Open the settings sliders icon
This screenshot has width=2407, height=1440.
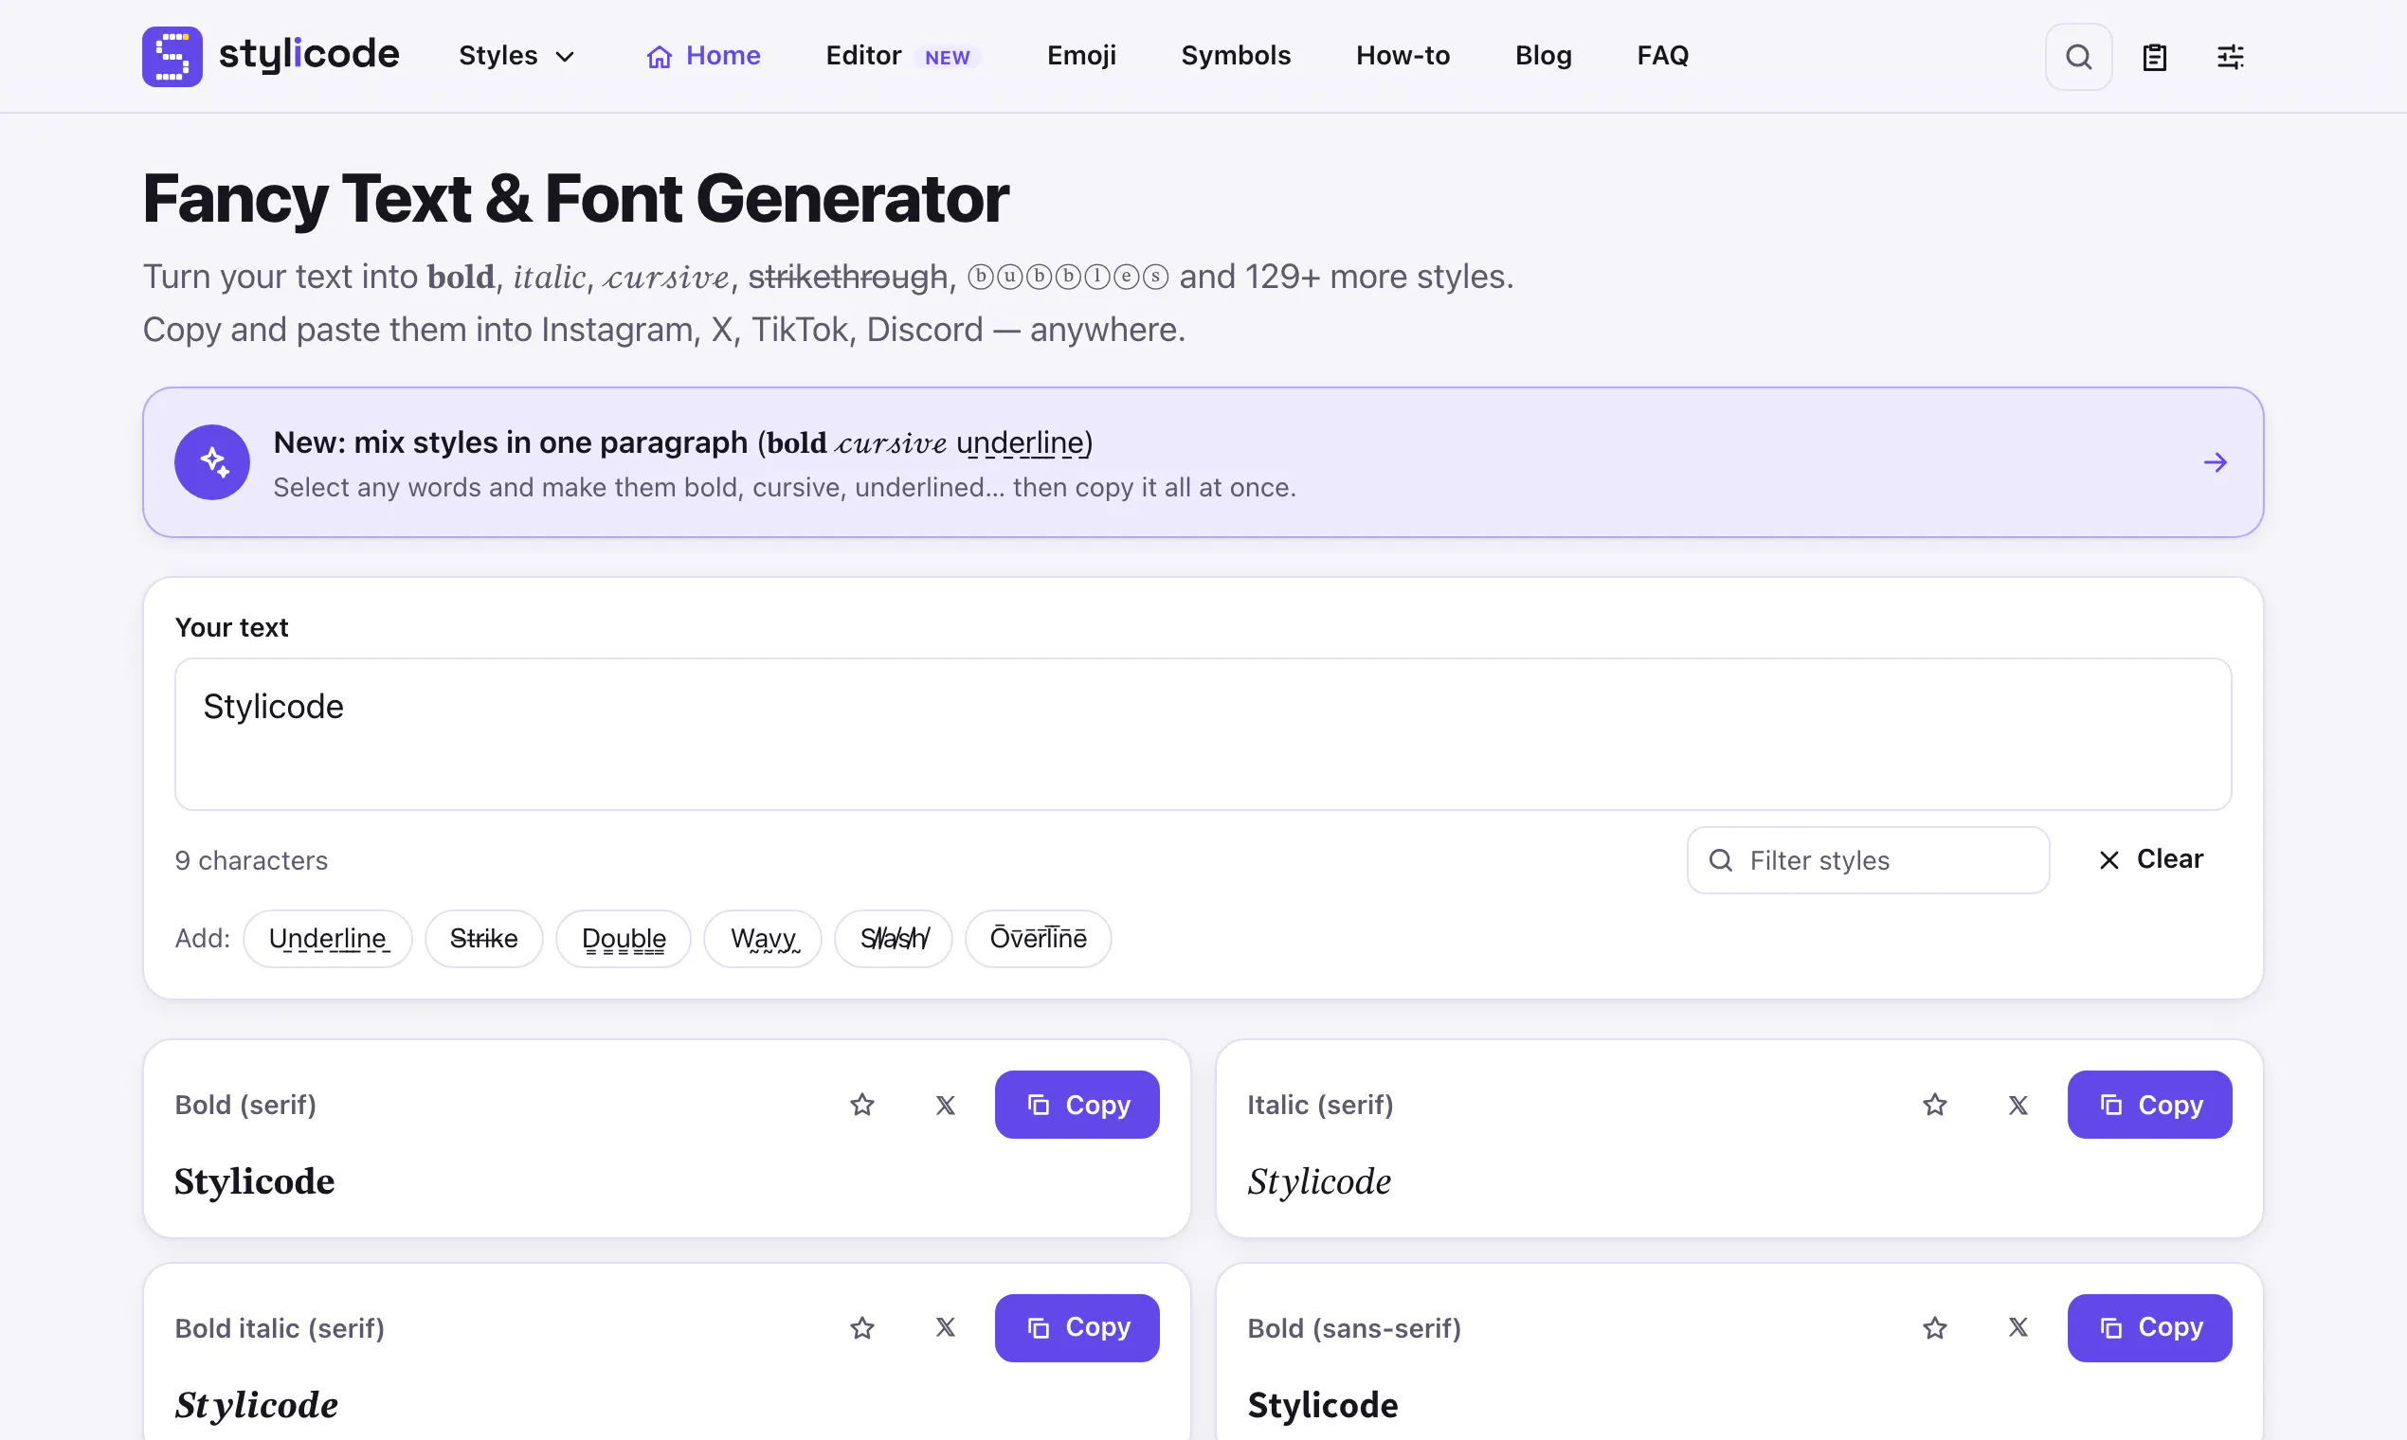click(2230, 56)
